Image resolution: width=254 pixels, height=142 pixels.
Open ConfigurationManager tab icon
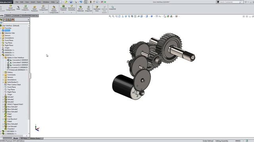(9, 20)
